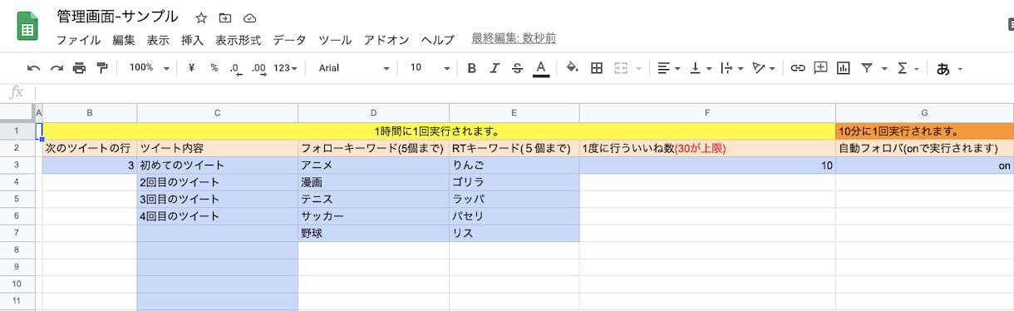Click the document title 管理画面-サンプル
1014x311 pixels.
point(117,17)
